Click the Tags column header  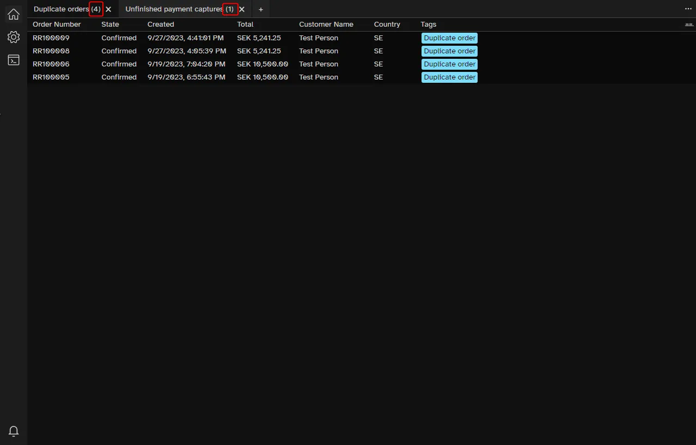(429, 25)
